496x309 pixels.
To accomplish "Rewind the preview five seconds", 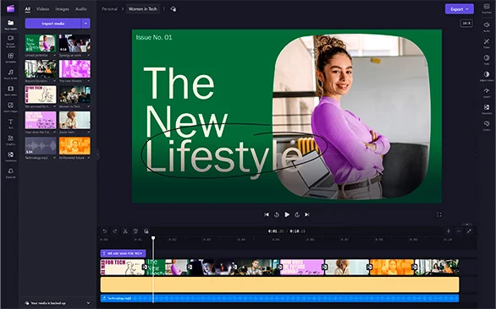I will [277, 214].
